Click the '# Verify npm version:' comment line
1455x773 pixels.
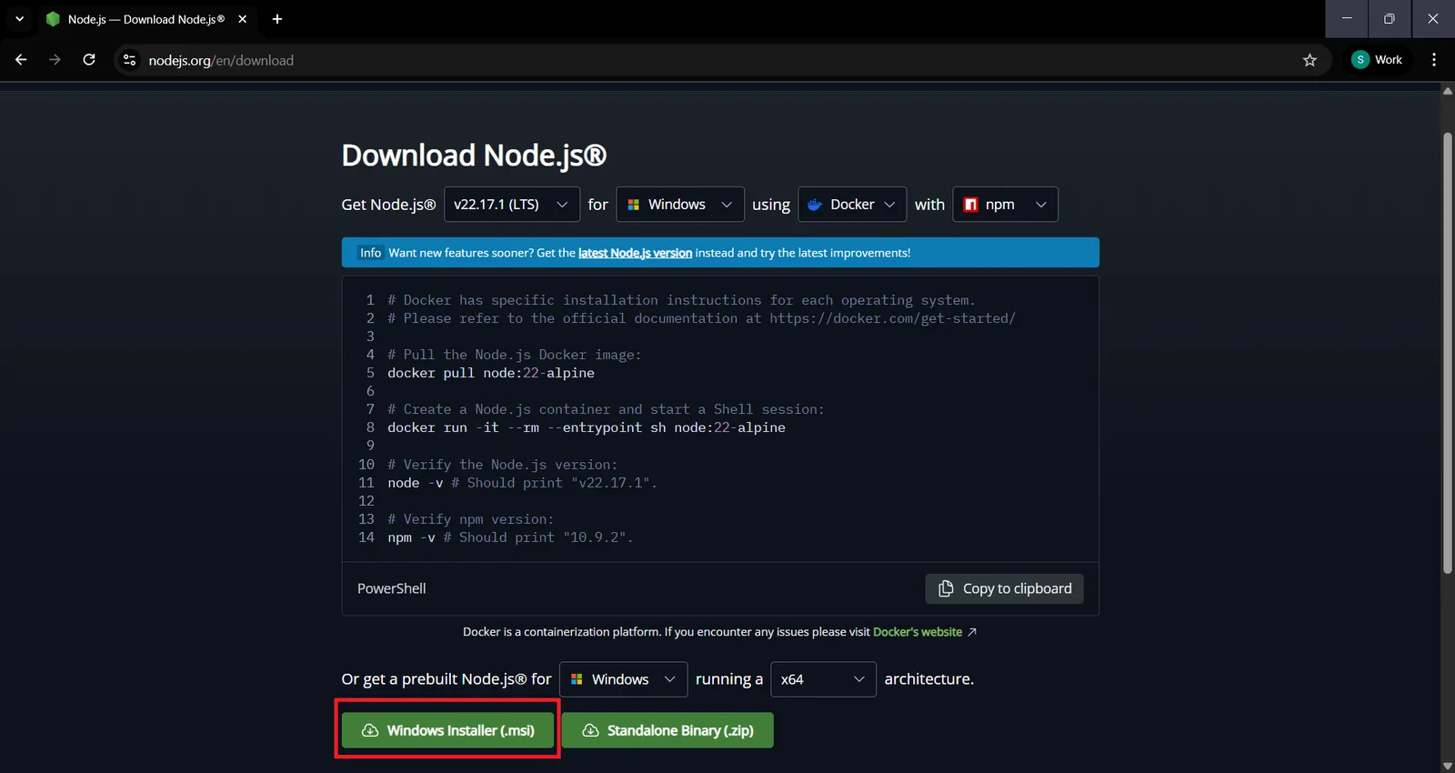[x=470, y=519]
